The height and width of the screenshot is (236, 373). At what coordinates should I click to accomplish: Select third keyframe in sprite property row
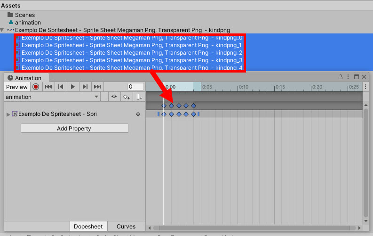179,114
